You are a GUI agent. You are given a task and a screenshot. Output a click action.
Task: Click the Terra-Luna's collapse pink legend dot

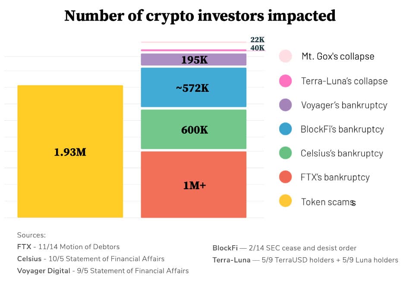[285, 81]
